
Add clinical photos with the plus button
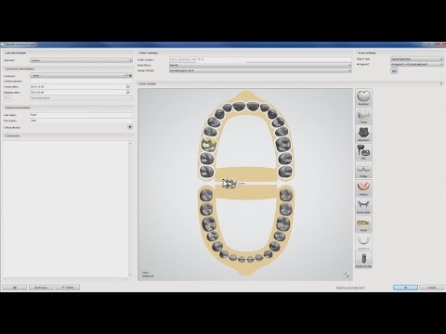pos(130,127)
